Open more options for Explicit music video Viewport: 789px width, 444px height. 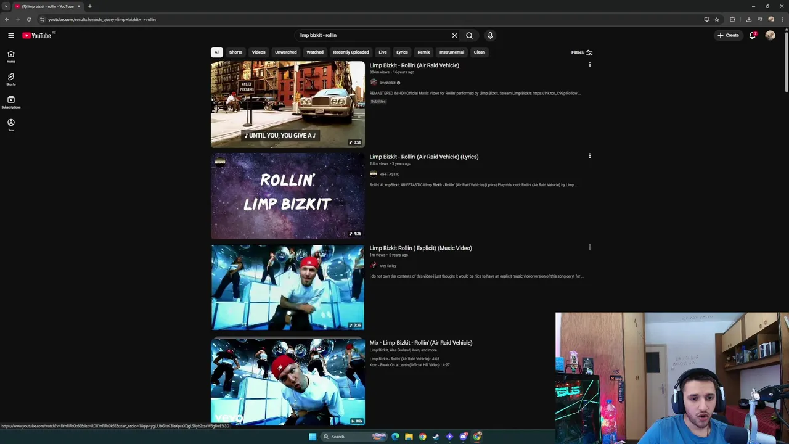589,247
